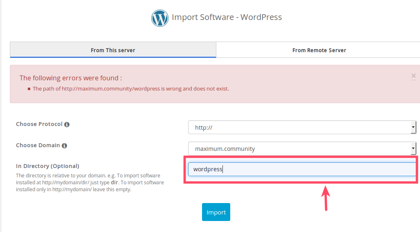Click the Choose Domain label text
The image size is (420, 232).
point(38,145)
